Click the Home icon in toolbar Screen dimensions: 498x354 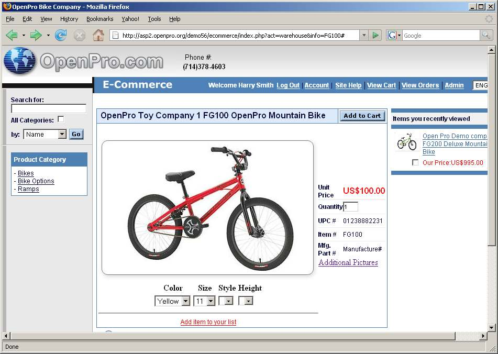tap(98, 36)
